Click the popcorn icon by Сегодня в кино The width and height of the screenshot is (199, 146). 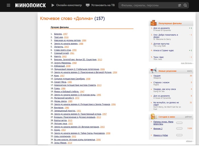tap(154, 116)
